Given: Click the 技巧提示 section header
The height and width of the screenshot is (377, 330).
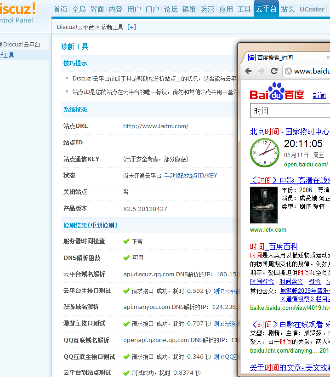Looking at the screenshot, I should coord(75,63).
